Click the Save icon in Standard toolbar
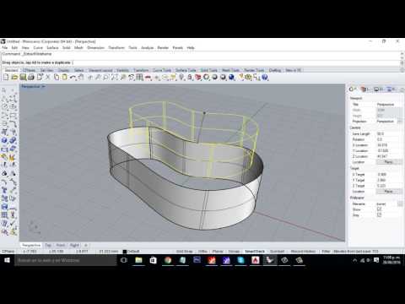The height and width of the screenshot is (304, 405). pos(23,77)
